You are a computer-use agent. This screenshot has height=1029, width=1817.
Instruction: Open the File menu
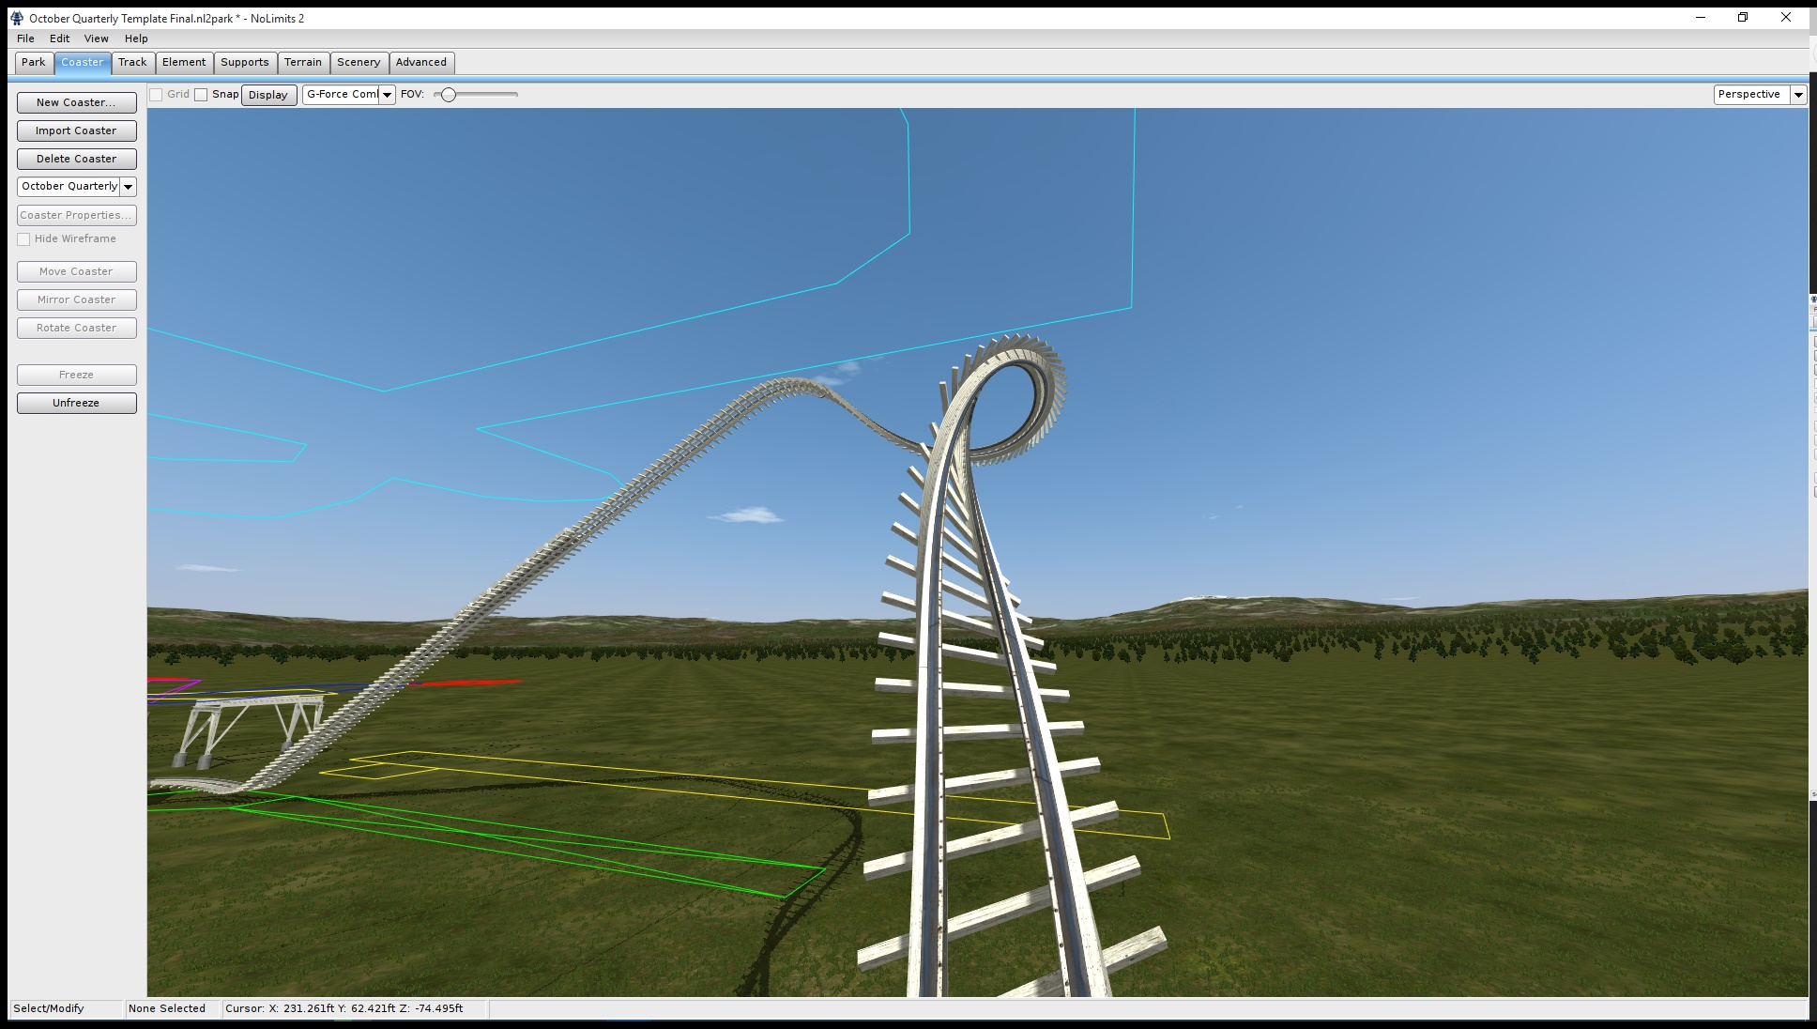tap(25, 38)
